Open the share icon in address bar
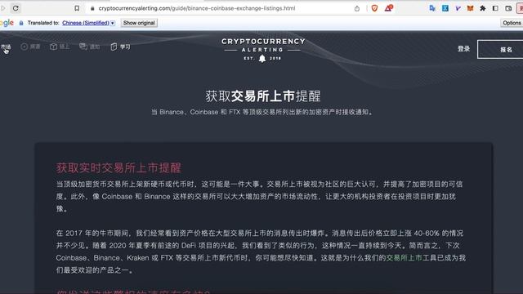Image resolution: width=523 pixels, height=294 pixels. 357,8
